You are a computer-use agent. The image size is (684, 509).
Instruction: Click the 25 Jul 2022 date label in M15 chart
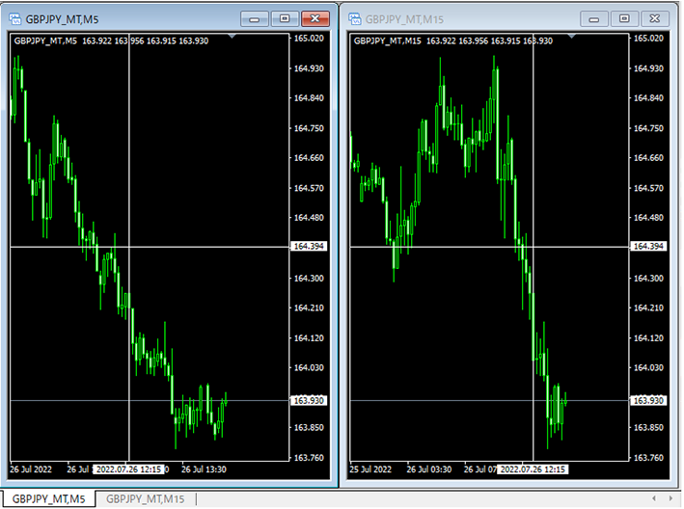tap(370, 469)
